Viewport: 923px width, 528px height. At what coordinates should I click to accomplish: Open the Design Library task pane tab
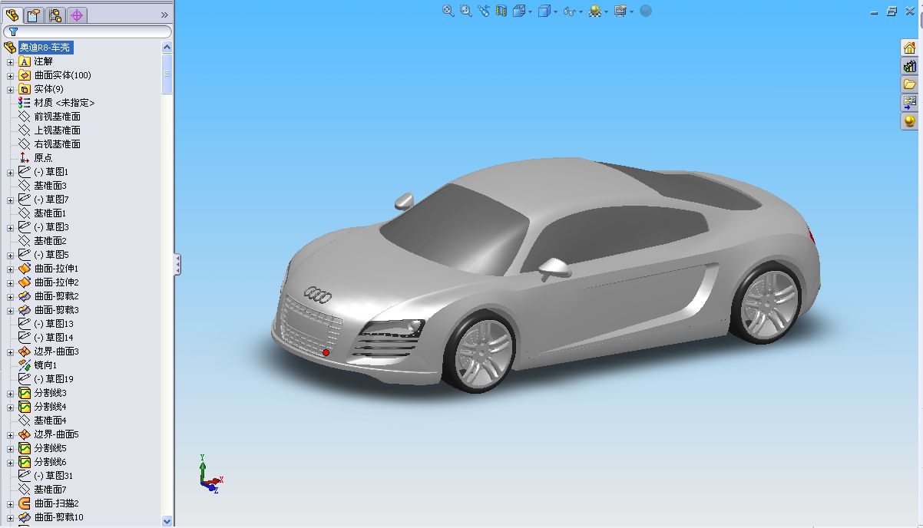910,66
